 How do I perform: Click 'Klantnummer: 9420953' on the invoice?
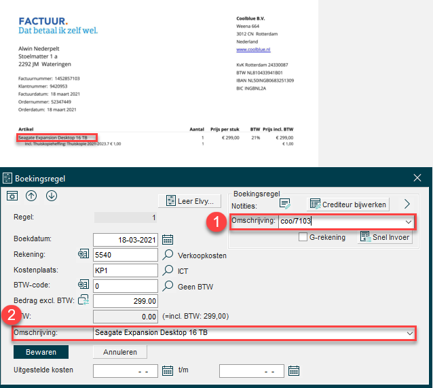(43, 86)
